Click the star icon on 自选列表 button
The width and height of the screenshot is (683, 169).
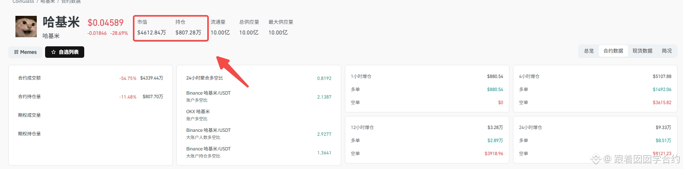pos(53,52)
